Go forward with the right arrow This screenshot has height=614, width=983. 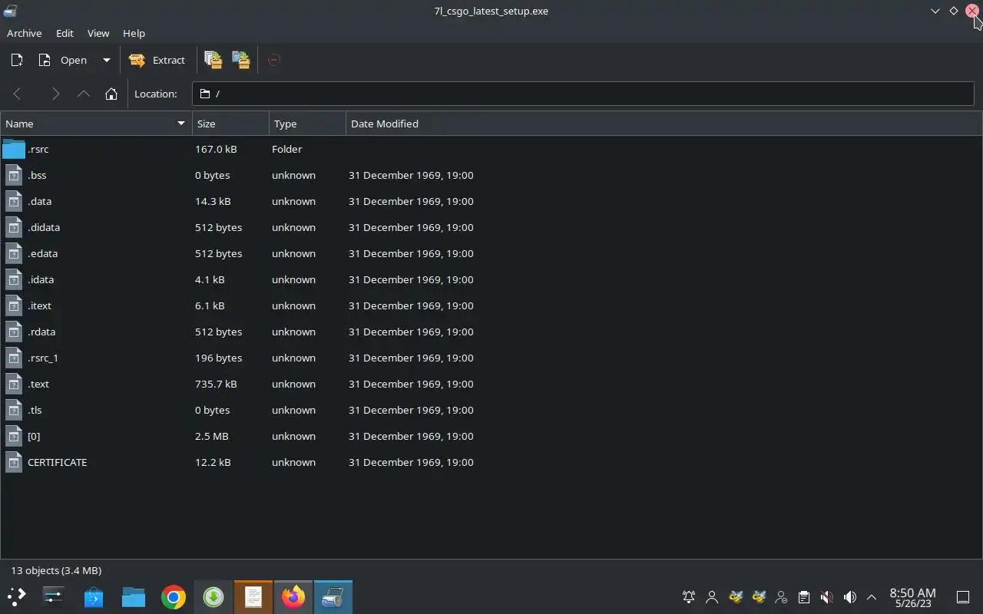tap(55, 94)
